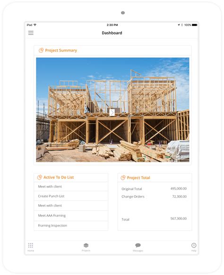This screenshot has width=224, height=275.
Task: Tap the Bluetooth status icon
Action: coord(182,25)
